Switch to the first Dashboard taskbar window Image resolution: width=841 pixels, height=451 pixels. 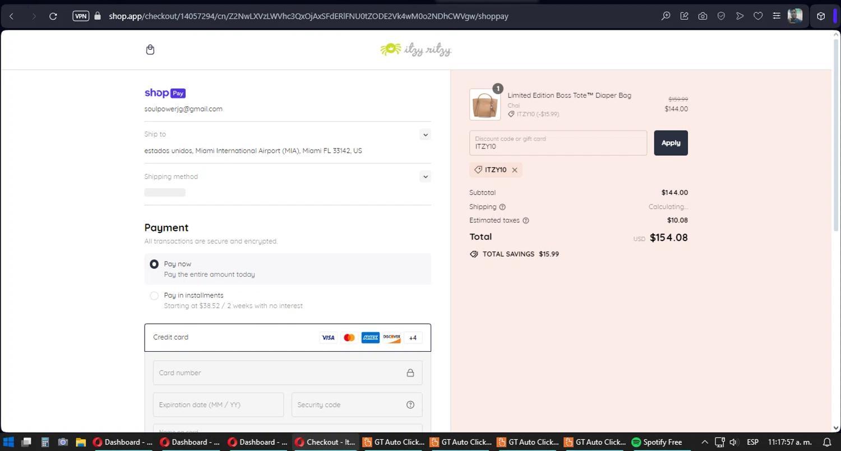pos(123,442)
